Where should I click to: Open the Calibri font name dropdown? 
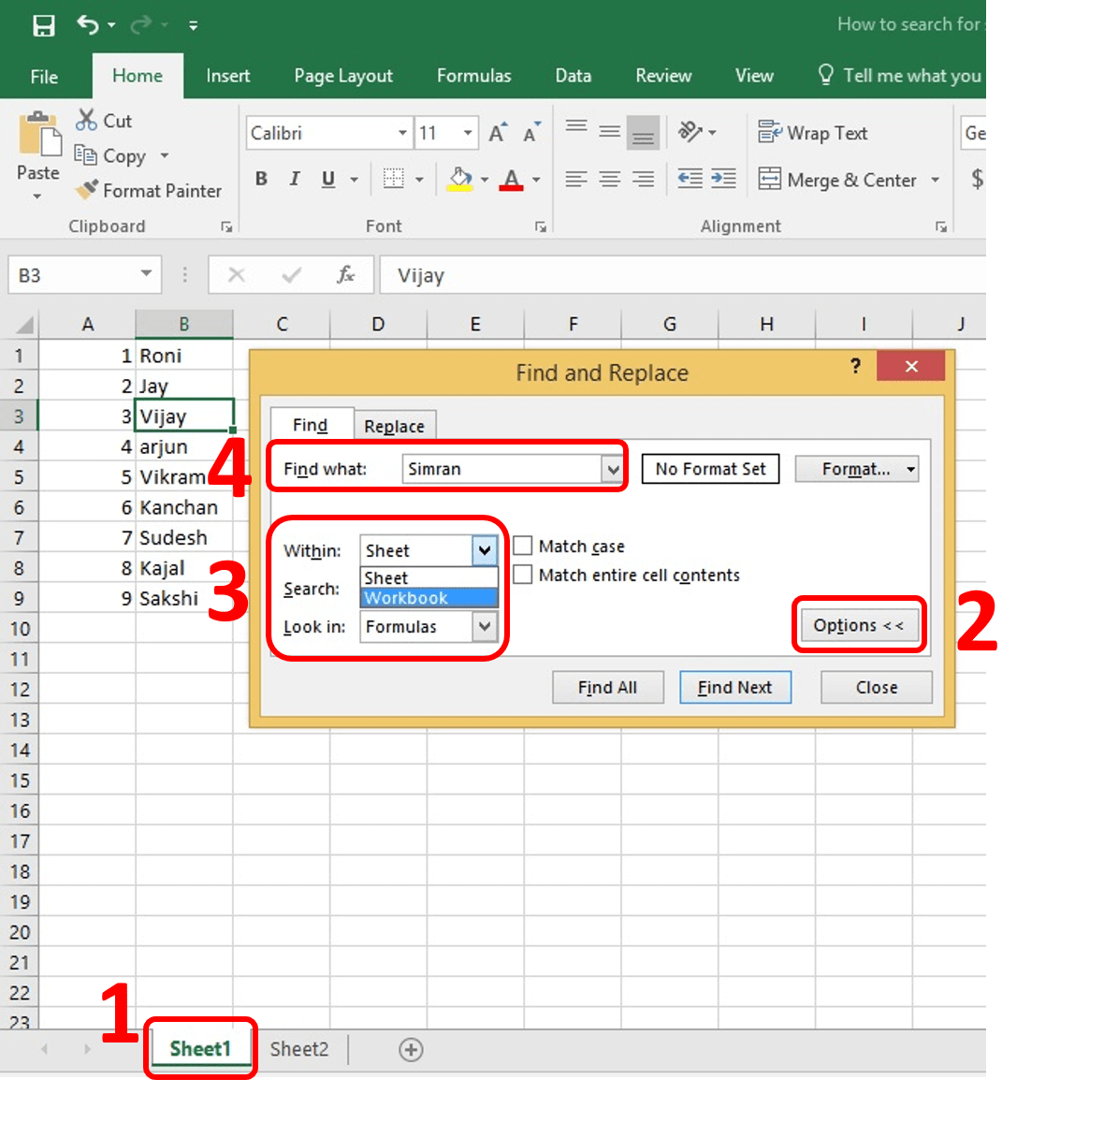pyautogui.click(x=402, y=133)
